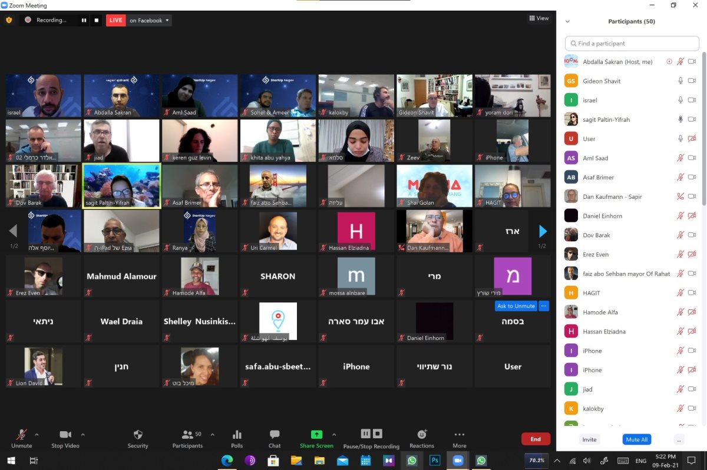Screen dimensions: 707x470
Task: Click the Mute All button
Action: pyautogui.click(x=636, y=439)
